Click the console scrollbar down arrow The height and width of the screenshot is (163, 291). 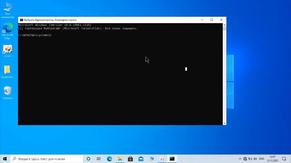pos(225,123)
